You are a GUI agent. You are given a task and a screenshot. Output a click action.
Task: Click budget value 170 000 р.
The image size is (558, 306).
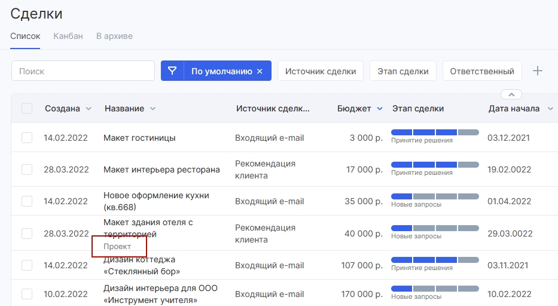point(362,294)
